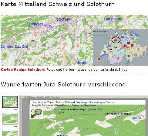The width and height of the screenshot is (148, 136).
Task: Select the Normal view tab
Action: tap(25, 97)
